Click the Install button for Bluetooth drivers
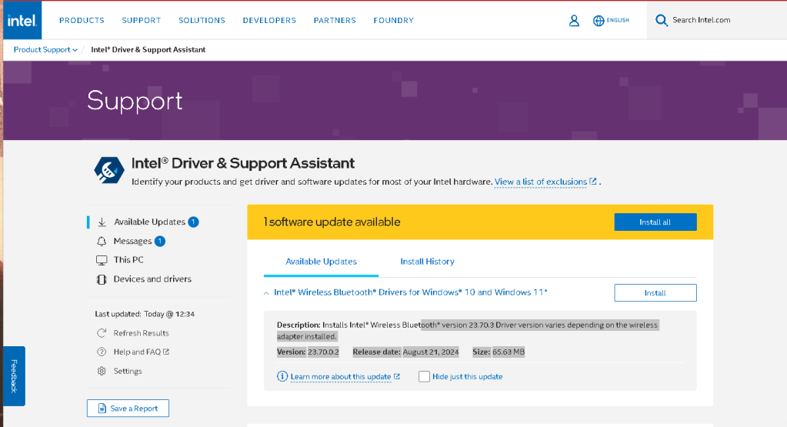The width and height of the screenshot is (787, 427). [x=655, y=293]
